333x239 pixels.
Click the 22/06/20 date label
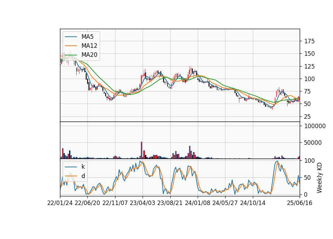(x=87, y=203)
